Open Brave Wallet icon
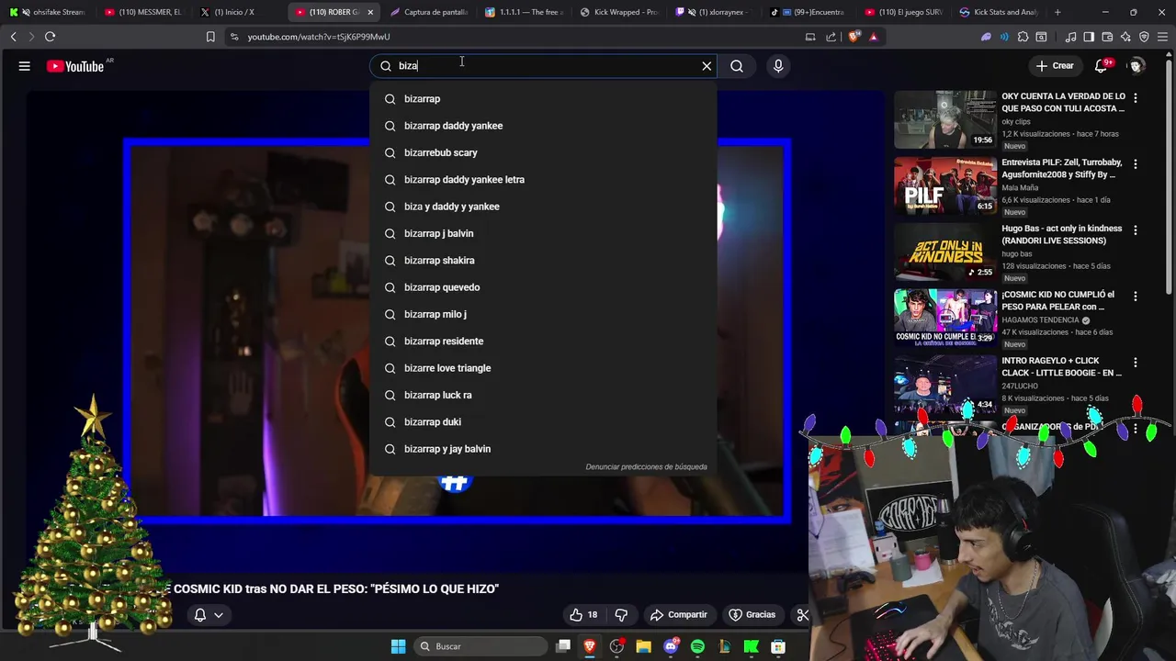The height and width of the screenshot is (661, 1176). pos(1107,37)
